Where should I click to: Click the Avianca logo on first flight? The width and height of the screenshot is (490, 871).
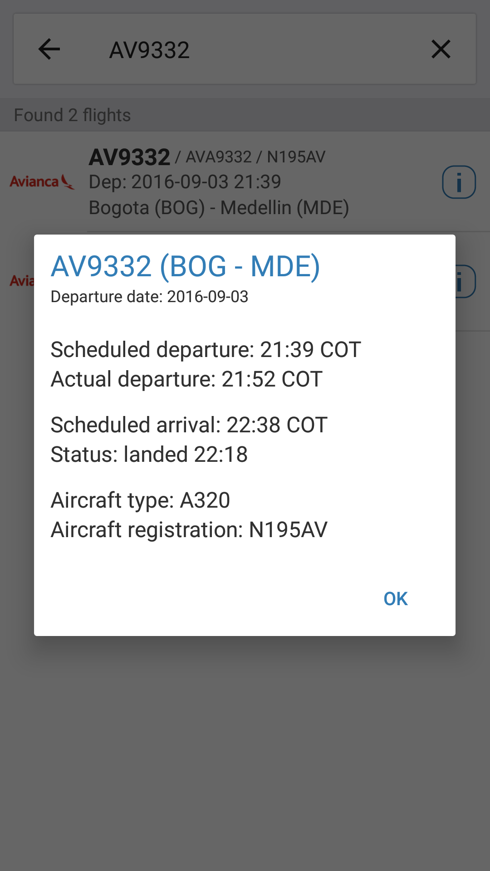point(42,182)
